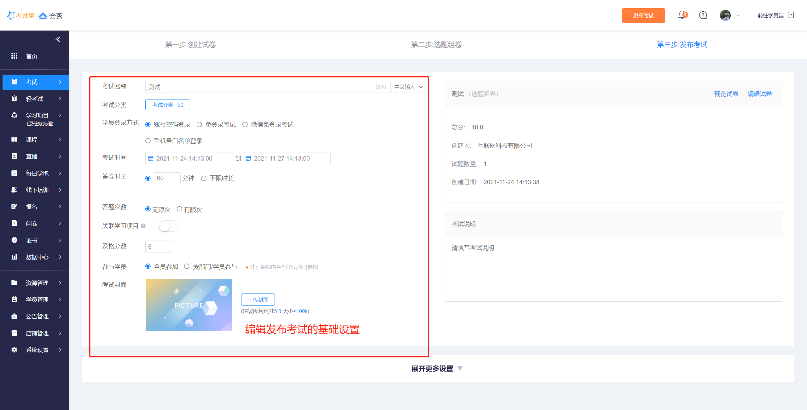Expand the 数据中心 sidebar menu

37,257
